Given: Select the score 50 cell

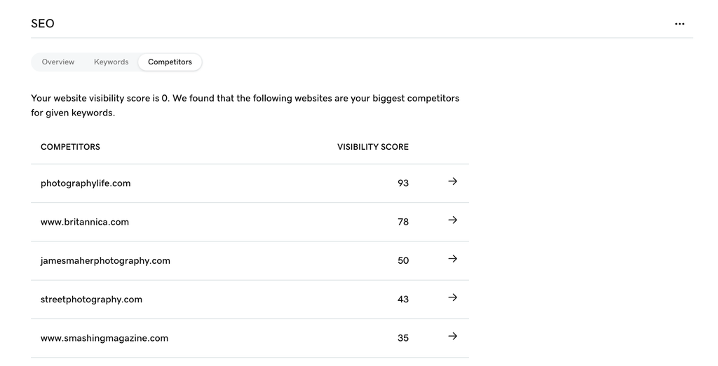Looking at the screenshot, I should click(402, 260).
